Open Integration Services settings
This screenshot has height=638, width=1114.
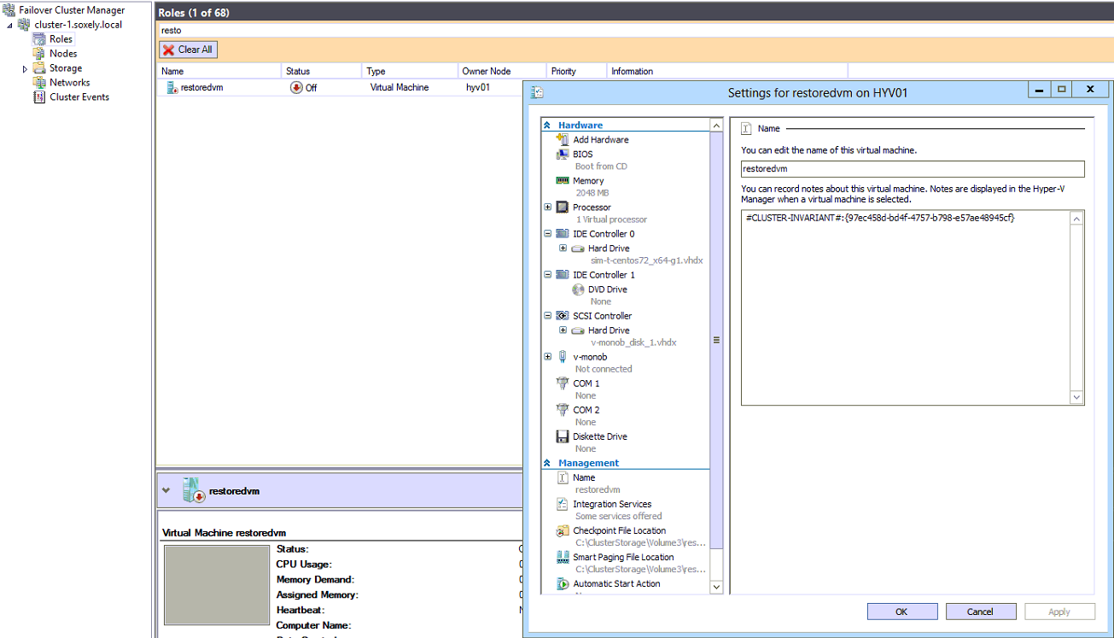point(612,503)
